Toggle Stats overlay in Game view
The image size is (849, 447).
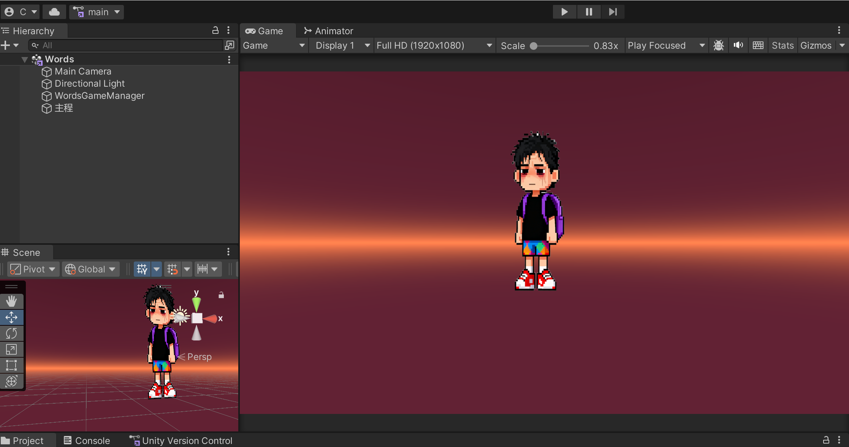click(x=782, y=46)
